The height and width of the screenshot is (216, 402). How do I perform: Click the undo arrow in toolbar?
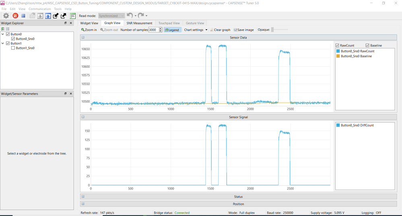(x=130, y=16)
